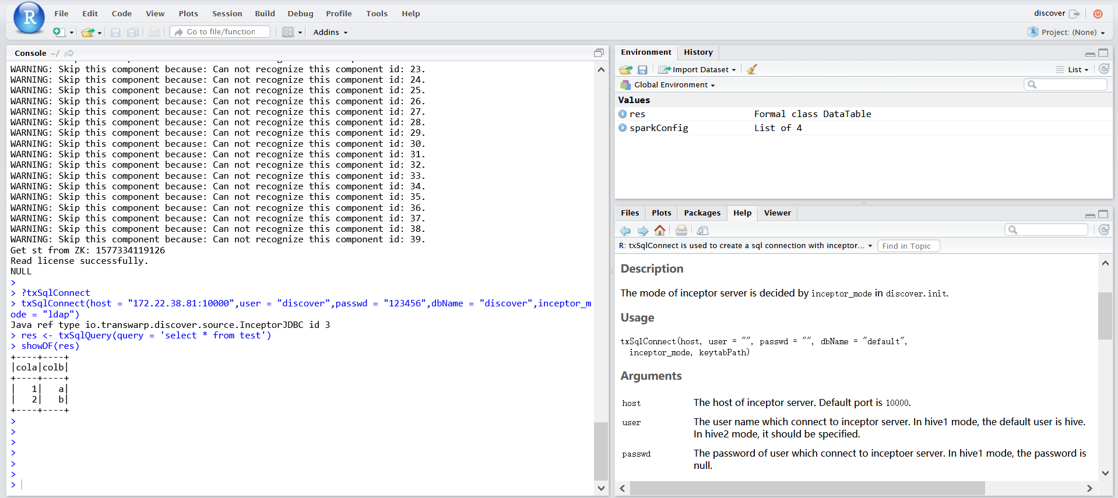Go back in Help history
This screenshot has width=1118, height=498.
[x=625, y=231]
